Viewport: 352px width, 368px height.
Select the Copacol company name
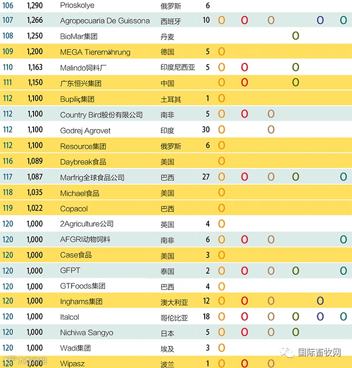coord(74,209)
